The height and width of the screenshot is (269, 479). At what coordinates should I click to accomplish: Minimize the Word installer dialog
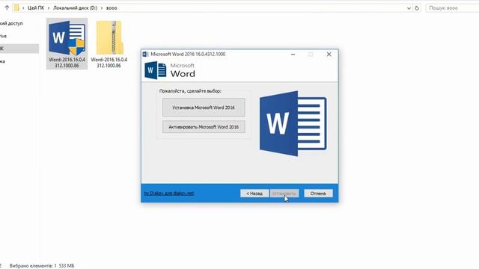[293, 55]
